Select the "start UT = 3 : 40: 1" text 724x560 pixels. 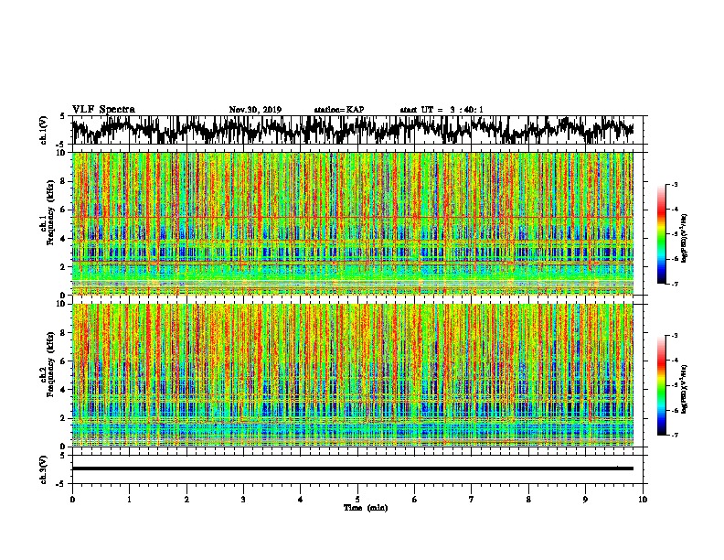coord(442,110)
